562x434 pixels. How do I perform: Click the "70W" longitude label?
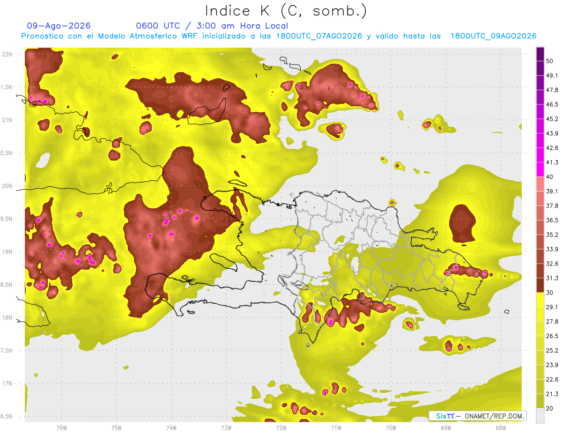tap(391, 427)
